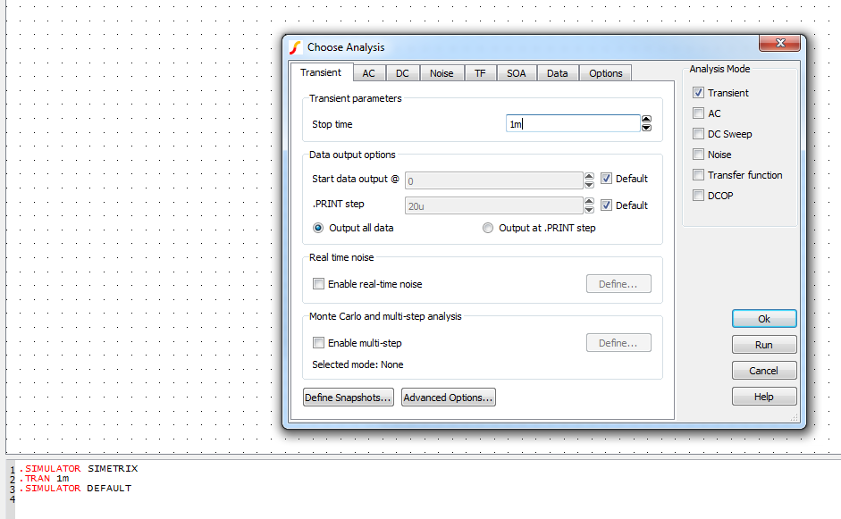Screen dimensions: 841x519
Task: Switch to the Options tab
Action: (605, 72)
